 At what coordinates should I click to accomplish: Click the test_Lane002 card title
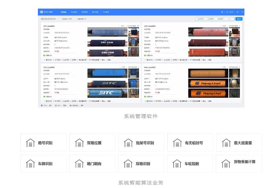150,67
